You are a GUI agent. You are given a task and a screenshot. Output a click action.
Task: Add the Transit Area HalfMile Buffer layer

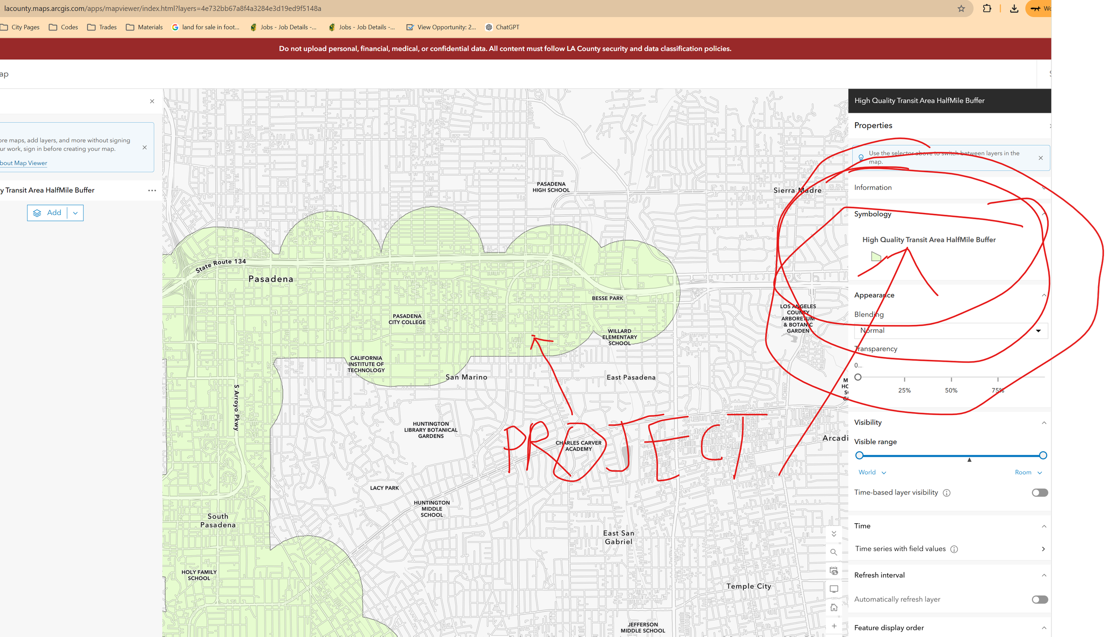pos(47,213)
